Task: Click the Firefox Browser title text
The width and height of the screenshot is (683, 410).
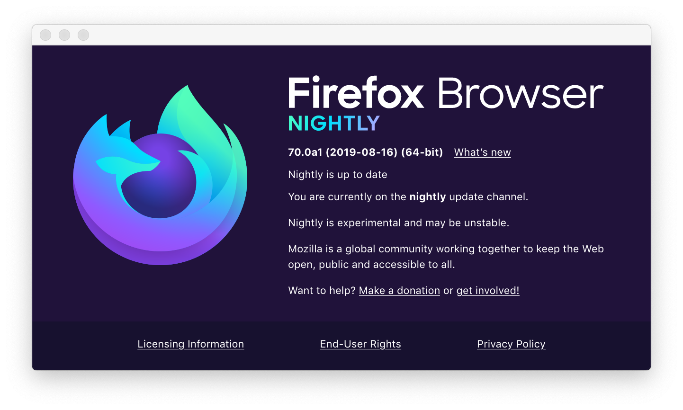Action: coord(446,93)
